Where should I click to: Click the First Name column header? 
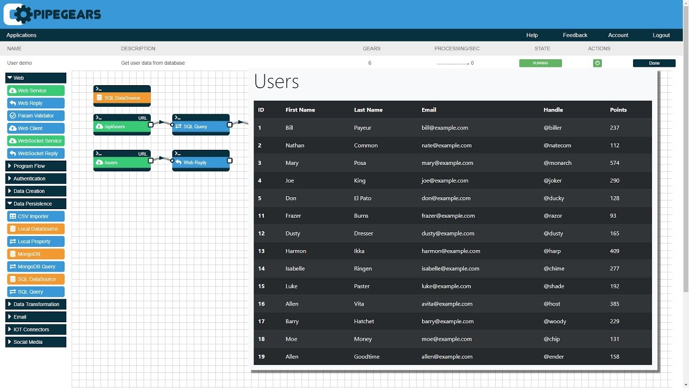pos(300,110)
